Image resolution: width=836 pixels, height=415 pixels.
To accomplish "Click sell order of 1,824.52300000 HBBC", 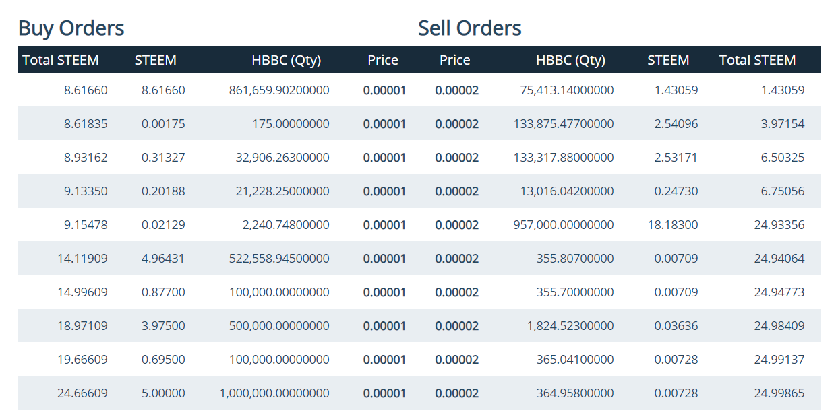I will coord(570,325).
